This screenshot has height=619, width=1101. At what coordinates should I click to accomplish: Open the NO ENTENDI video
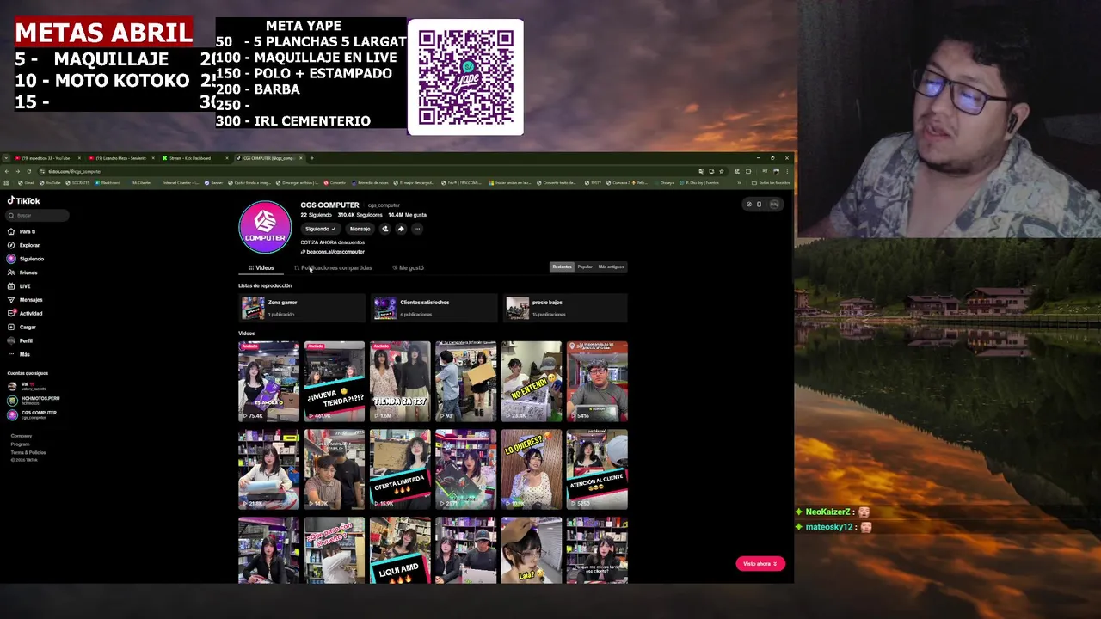(x=532, y=381)
